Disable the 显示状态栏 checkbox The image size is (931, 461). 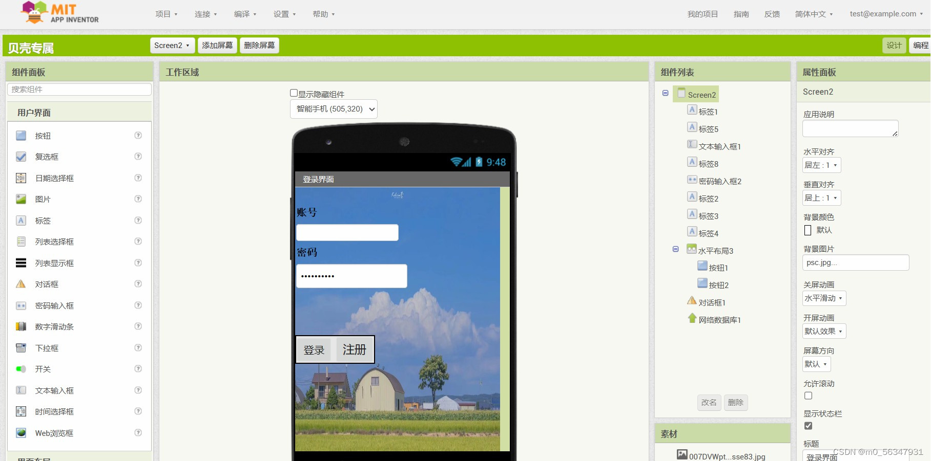tap(808, 425)
